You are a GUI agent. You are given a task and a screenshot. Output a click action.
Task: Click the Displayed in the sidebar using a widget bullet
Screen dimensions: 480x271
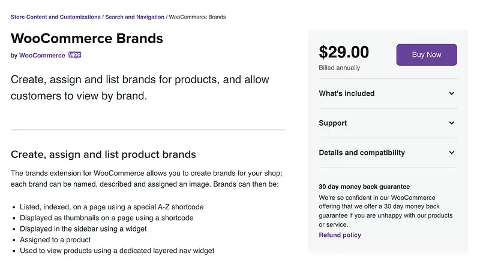click(x=83, y=229)
